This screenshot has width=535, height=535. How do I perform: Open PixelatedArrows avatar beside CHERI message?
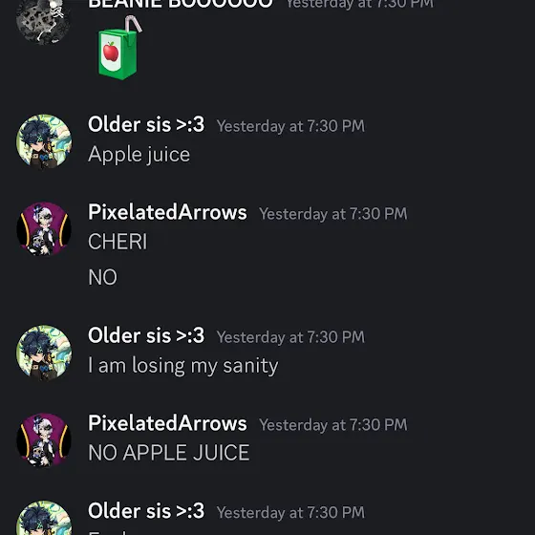(x=44, y=229)
